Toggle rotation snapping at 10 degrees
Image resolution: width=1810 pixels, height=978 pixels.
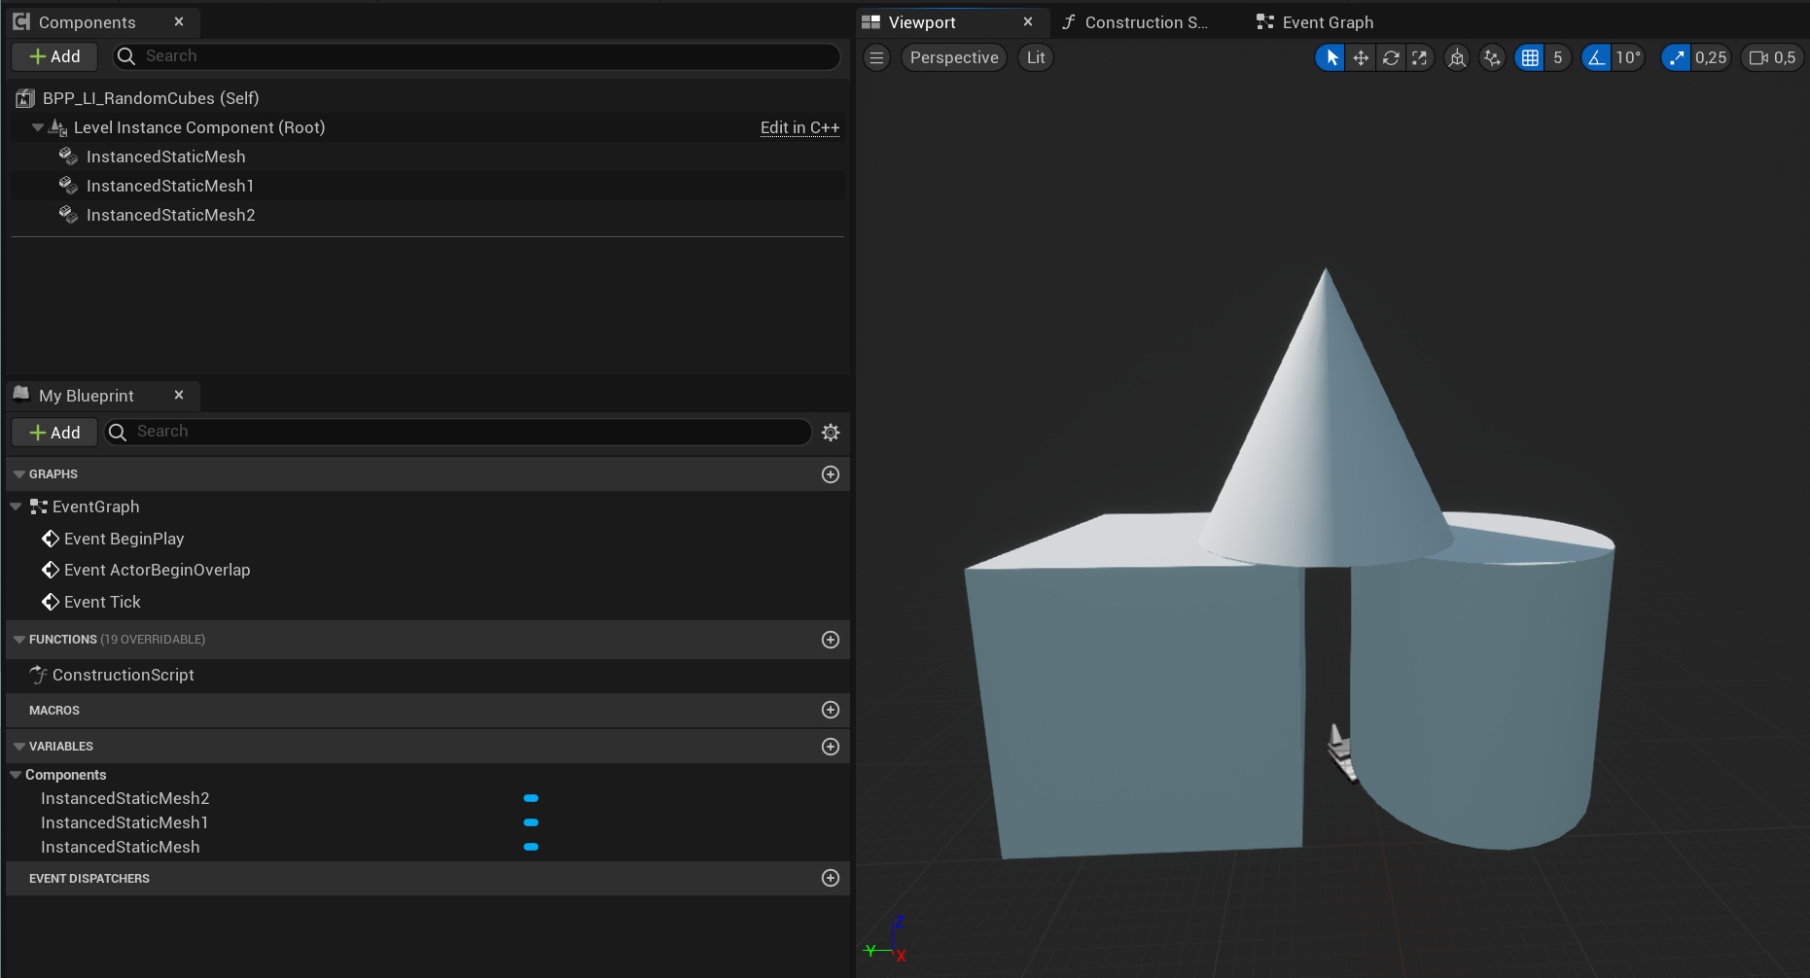pyautogui.click(x=1595, y=57)
